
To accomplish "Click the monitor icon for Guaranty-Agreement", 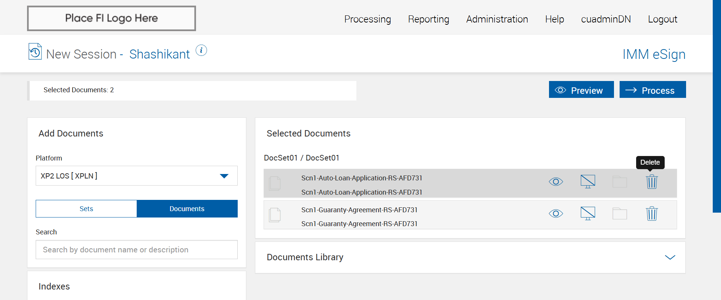I will point(588,213).
